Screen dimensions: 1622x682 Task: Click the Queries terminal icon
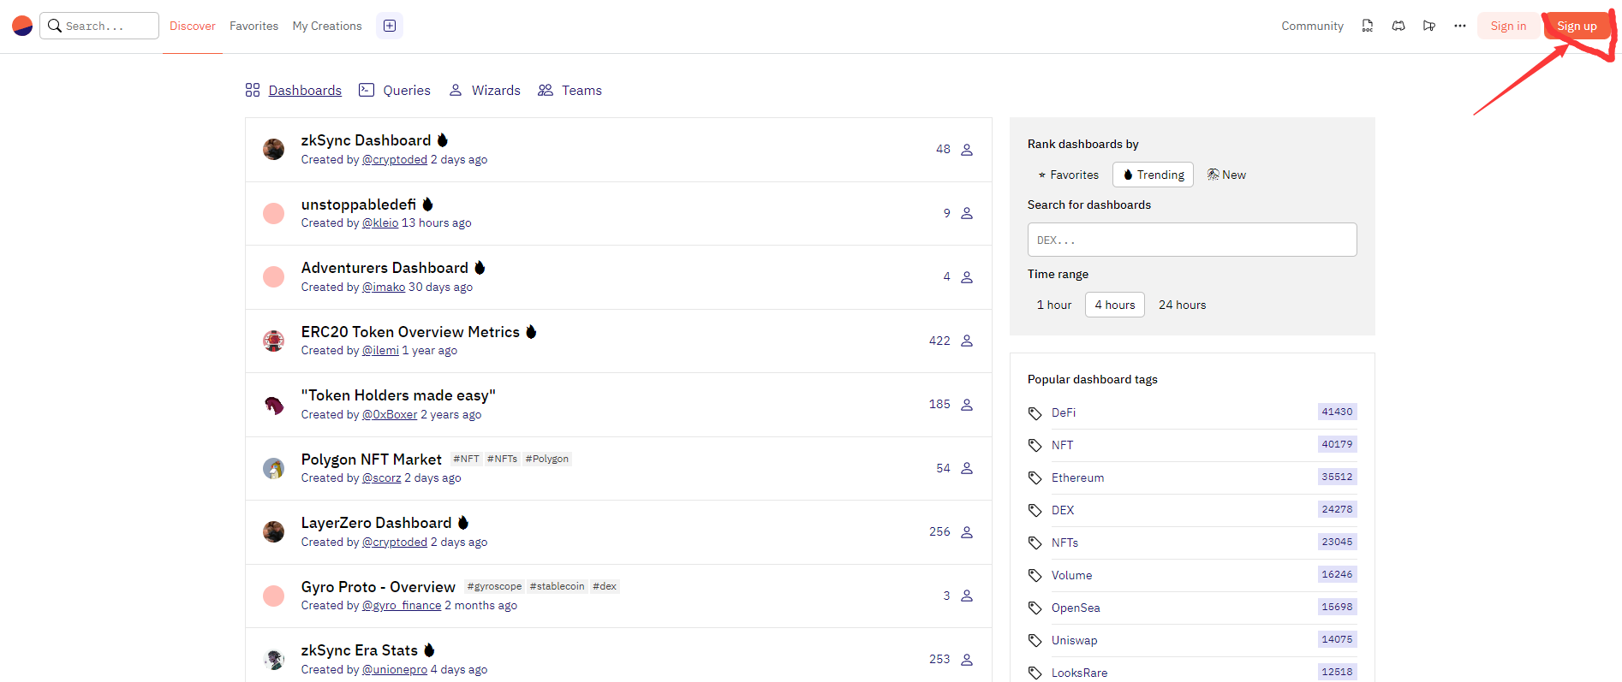click(367, 90)
